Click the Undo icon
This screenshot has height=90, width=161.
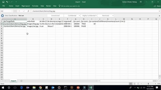click(x=7, y=2)
